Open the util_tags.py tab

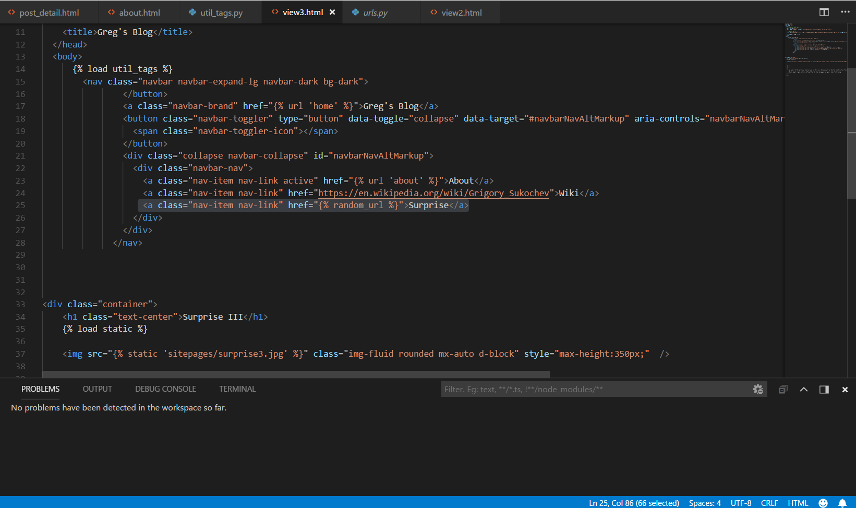(x=221, y=13)
